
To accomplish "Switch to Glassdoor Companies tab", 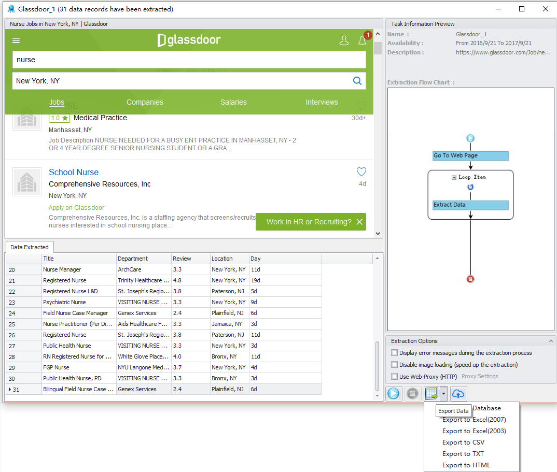I will [x=145, y=102].
